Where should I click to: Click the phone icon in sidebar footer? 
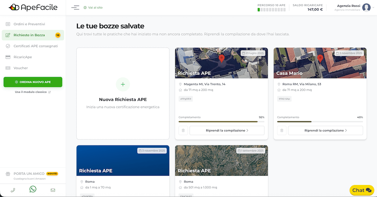coord(13,190)
